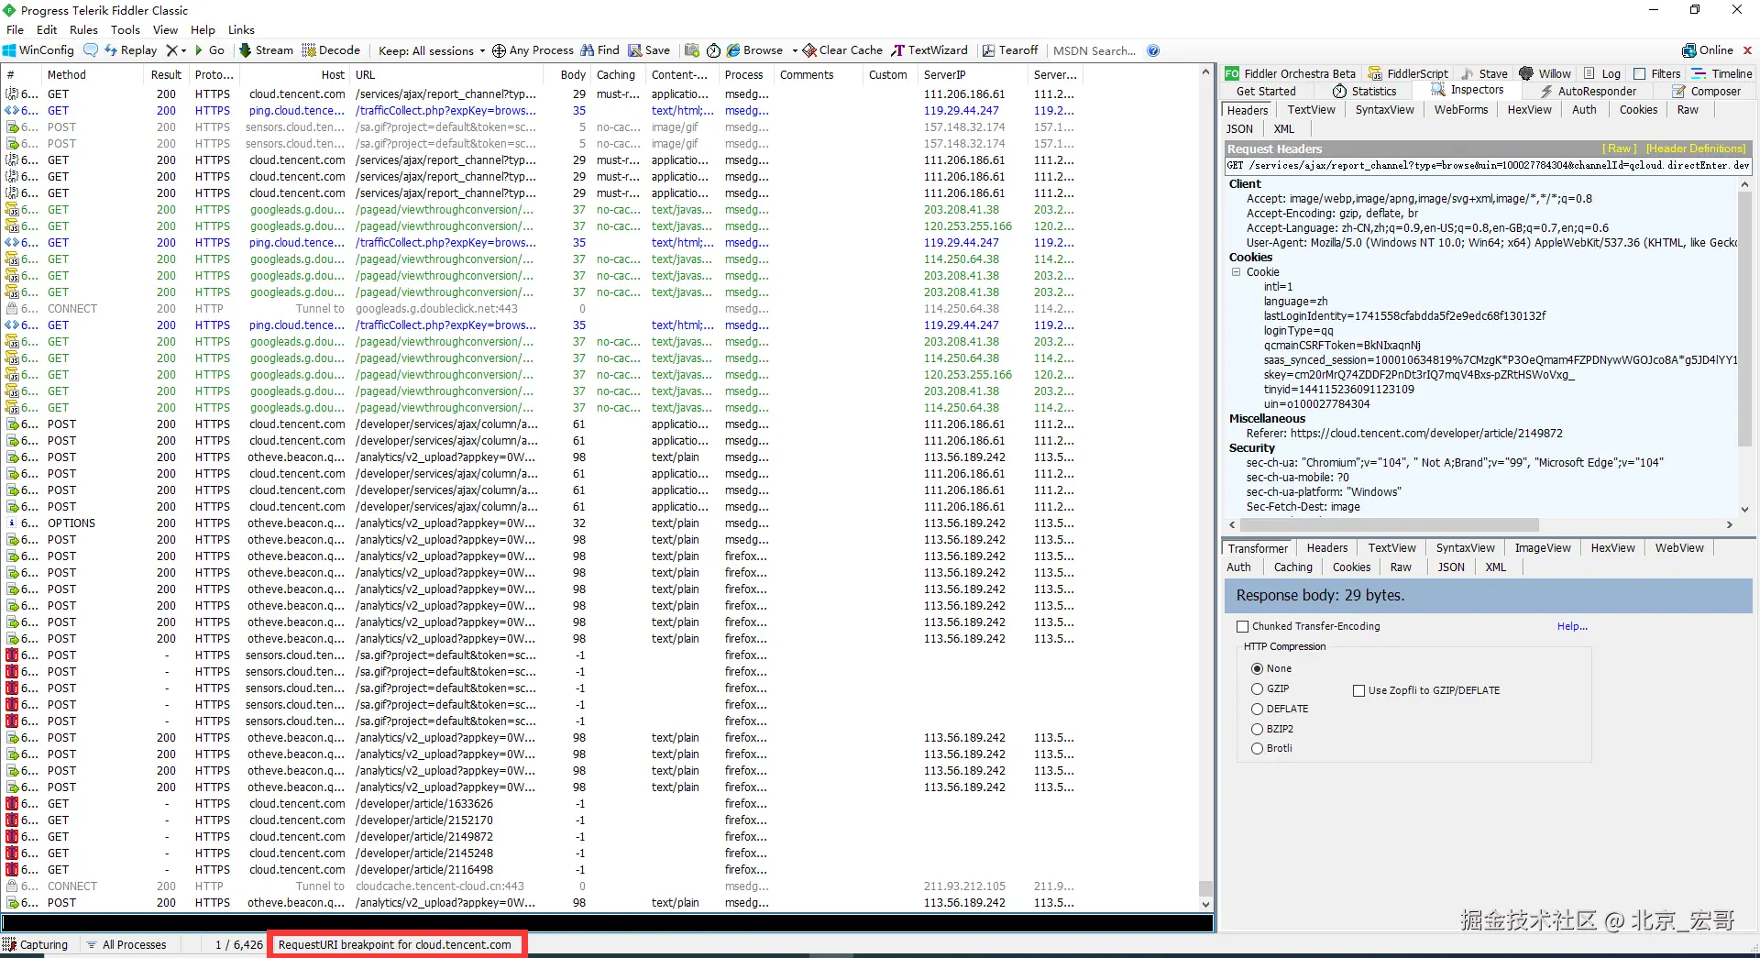This screenshot has width=1760, height=958.
Task: Click the Remove sessions X icon
Action: [171, 50]
